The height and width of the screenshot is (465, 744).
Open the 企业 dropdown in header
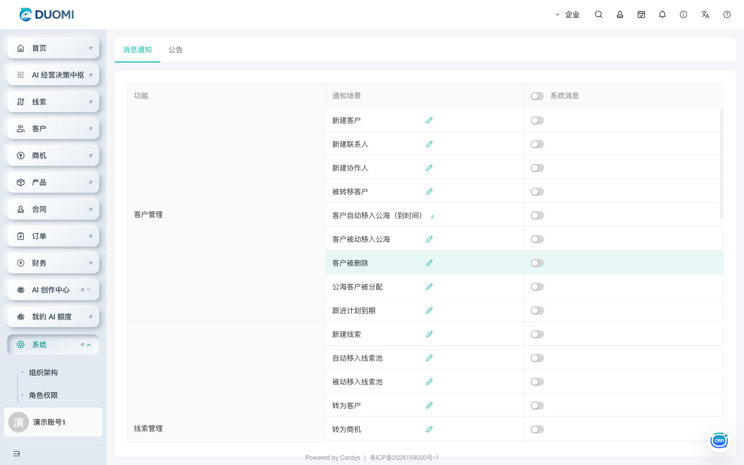click(x=567, y=14)
